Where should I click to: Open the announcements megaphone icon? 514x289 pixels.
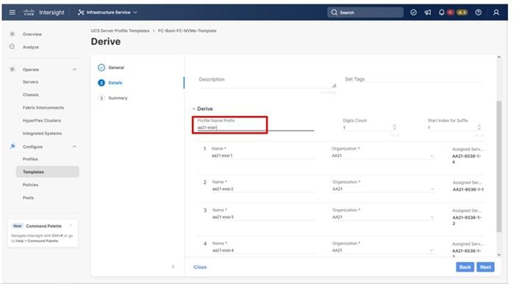(428, 12)
